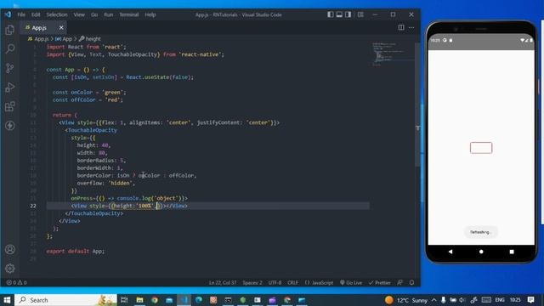Viewport: 544px width, 306px height.
Task: Change encoding via UTF-8 status item
Action: 275,282
